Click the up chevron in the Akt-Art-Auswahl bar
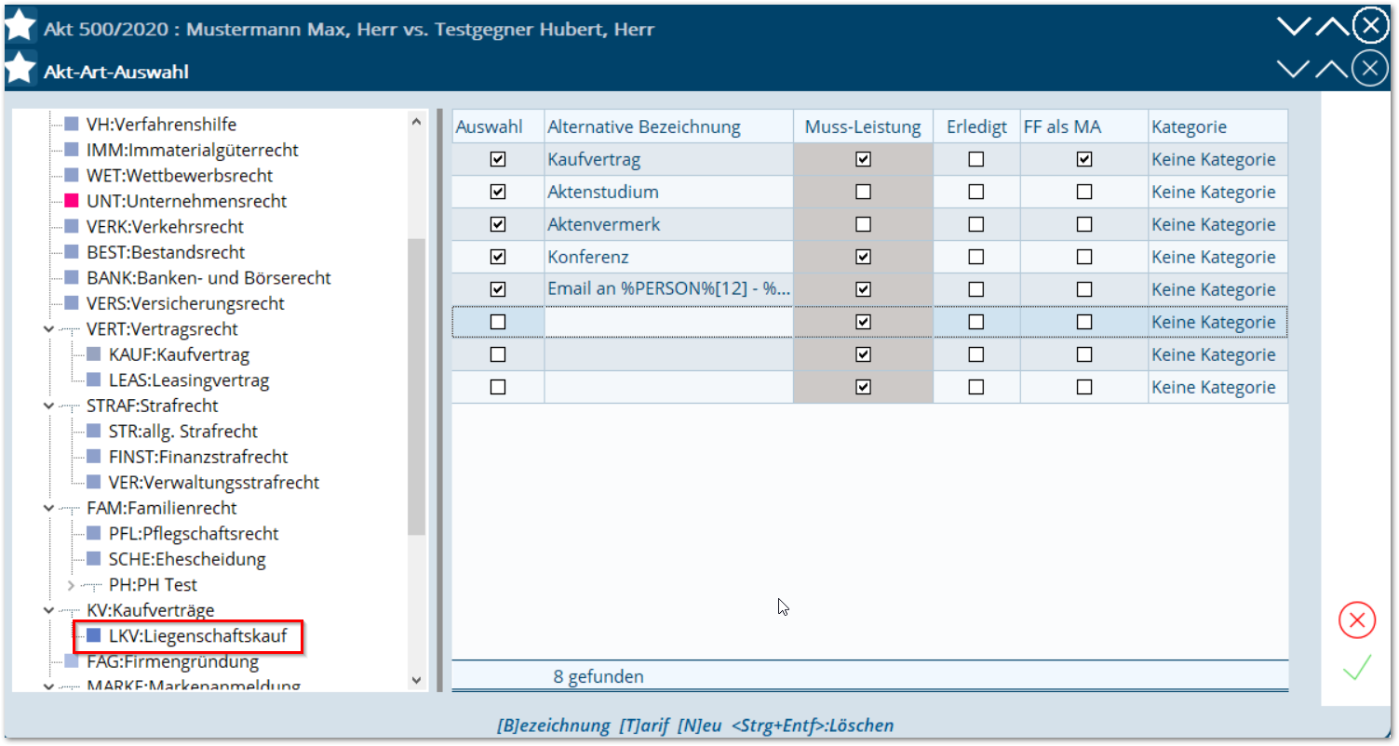The height and width of the screenshot is (746, 1399). (1330, 69)
